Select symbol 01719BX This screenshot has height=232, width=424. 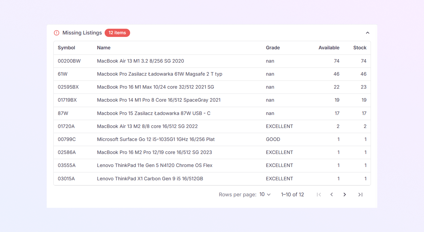coord(67,100)
